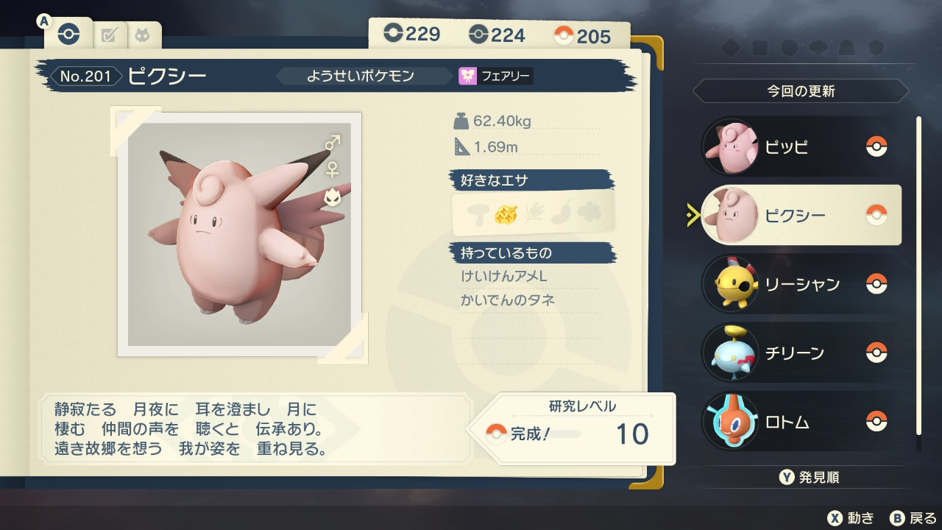Select the female form symbol

tap(333, 169)
